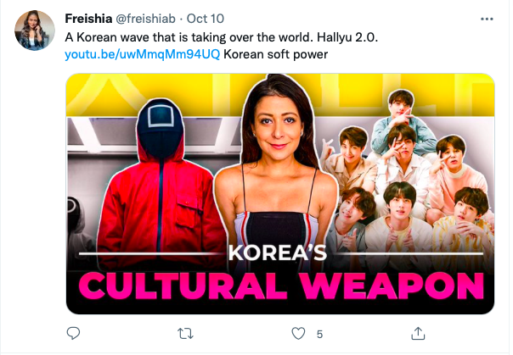Viewport: 513px width, 355px height.
Task: Click the white 'KOREA'S' caption text
Action: click(279, 252)
